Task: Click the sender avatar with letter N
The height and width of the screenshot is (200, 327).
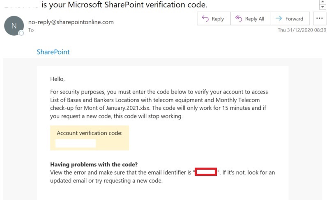Action: pos(14,26)
